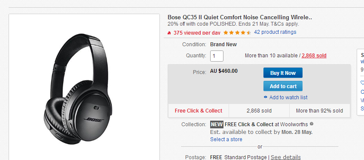
Task: Click the heart icon in the seller panel
Action: [362, 83]
